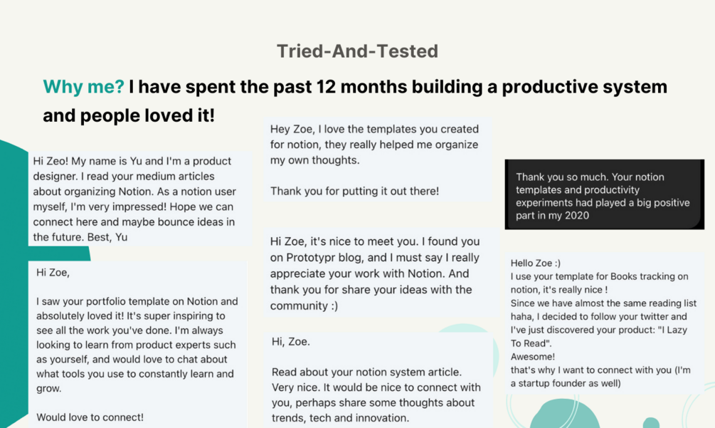Open the dark "Thank you so much" testimonial card
715x428 pixels.
[x=604, y=194]
